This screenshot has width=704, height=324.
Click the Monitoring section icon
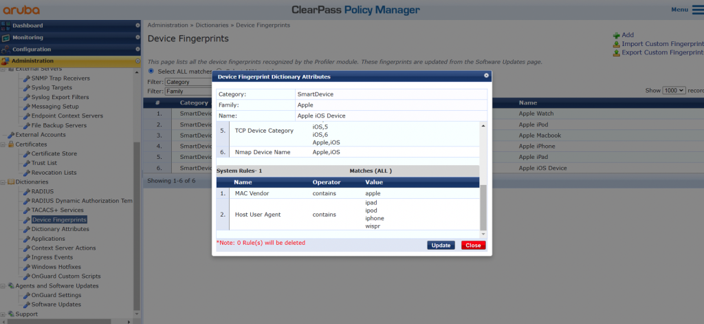click(x=5, y=38)
